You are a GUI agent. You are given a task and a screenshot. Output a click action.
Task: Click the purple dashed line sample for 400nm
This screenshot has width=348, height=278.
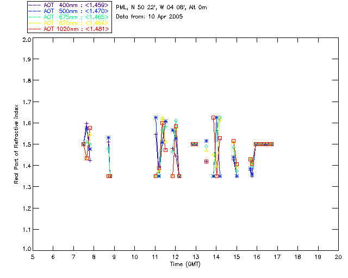(x=35, y=5)
